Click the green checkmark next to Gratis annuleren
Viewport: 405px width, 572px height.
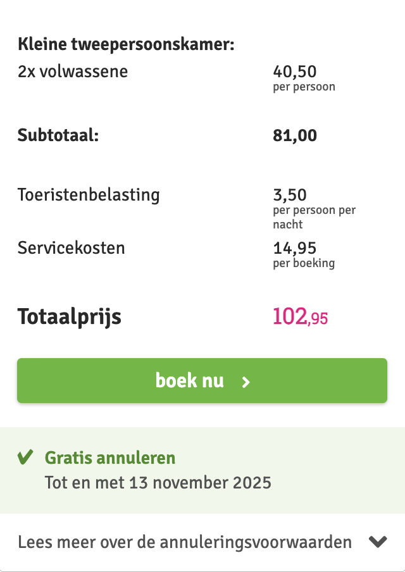click(x=25, y=456)
